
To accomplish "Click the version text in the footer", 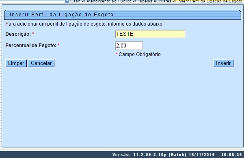I will (177, 155).
